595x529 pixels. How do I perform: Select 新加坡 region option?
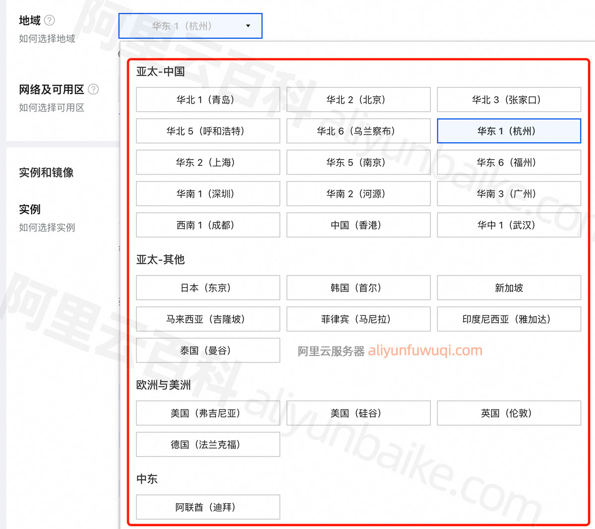(509, 288)
